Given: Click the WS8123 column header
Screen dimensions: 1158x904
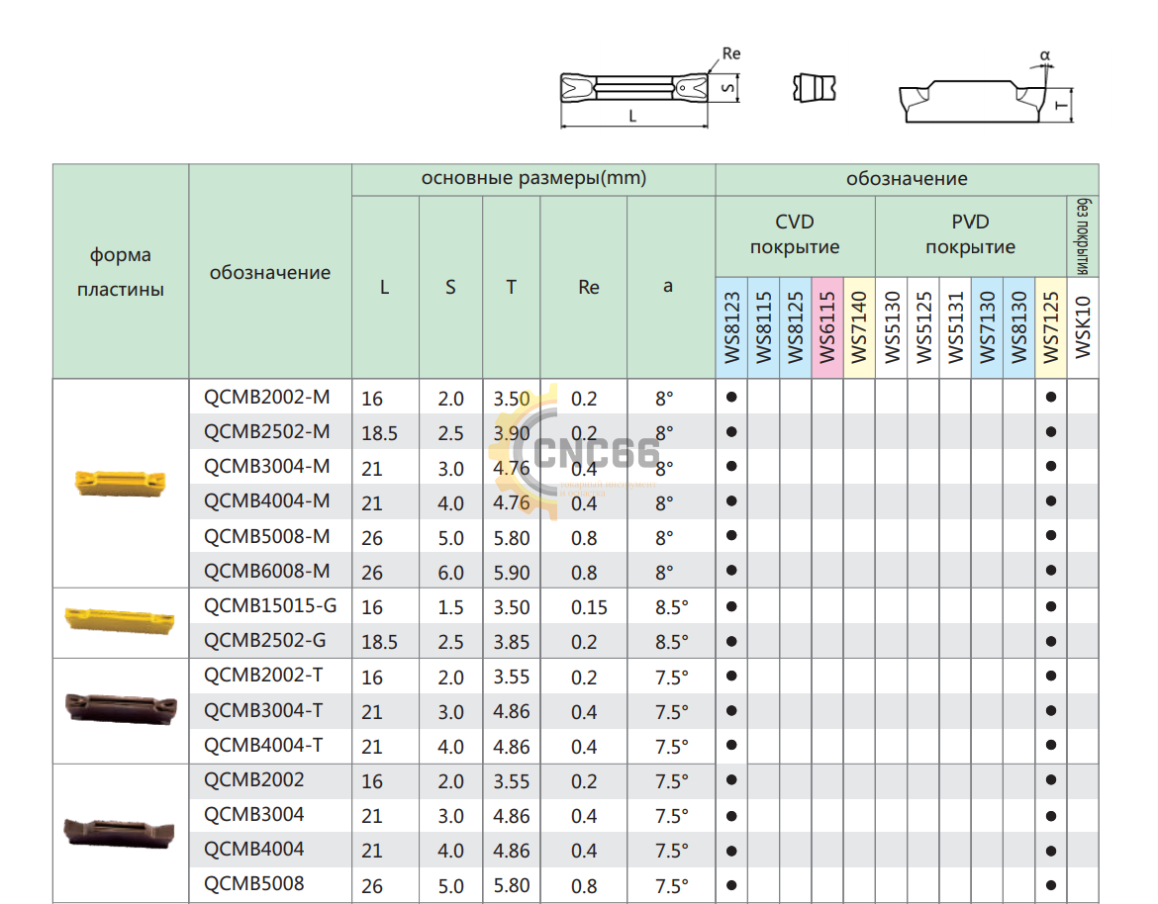Looking at the screenshot, I should 731,327.
